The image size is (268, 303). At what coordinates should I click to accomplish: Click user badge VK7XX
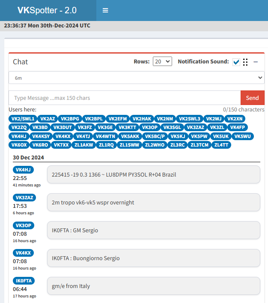61,145
